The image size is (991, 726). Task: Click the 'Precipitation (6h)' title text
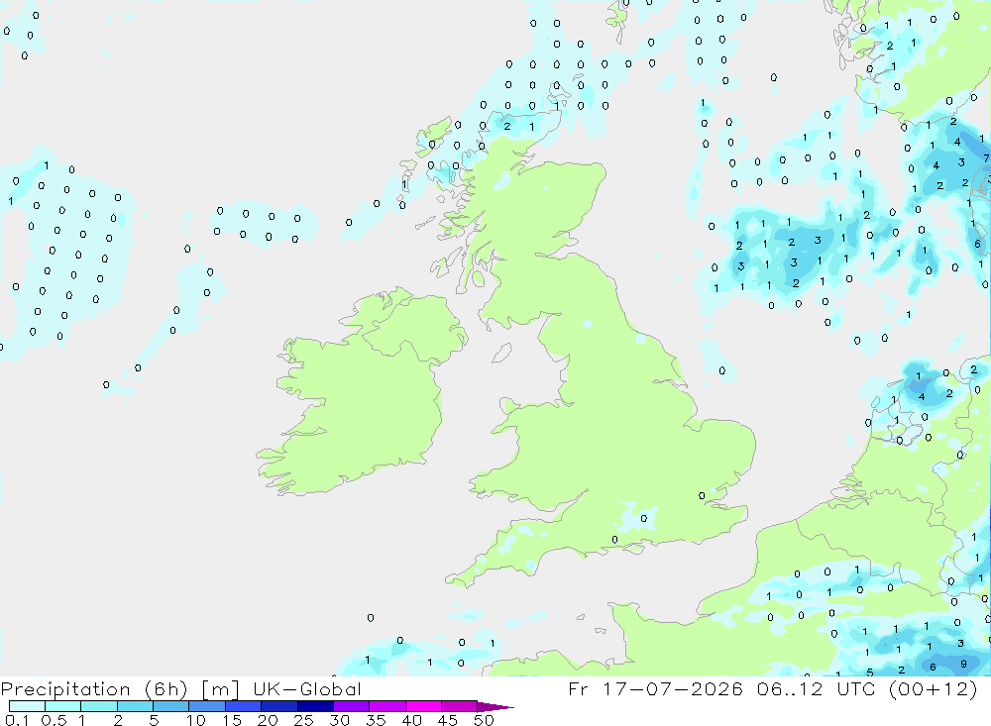(94, 689)
